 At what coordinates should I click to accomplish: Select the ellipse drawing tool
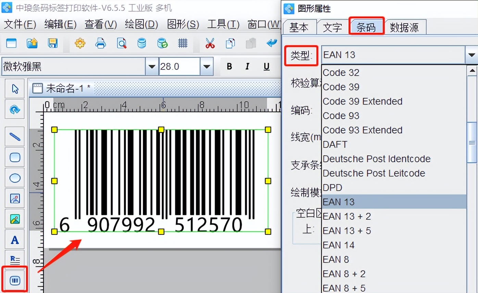[x=15, y=178]
